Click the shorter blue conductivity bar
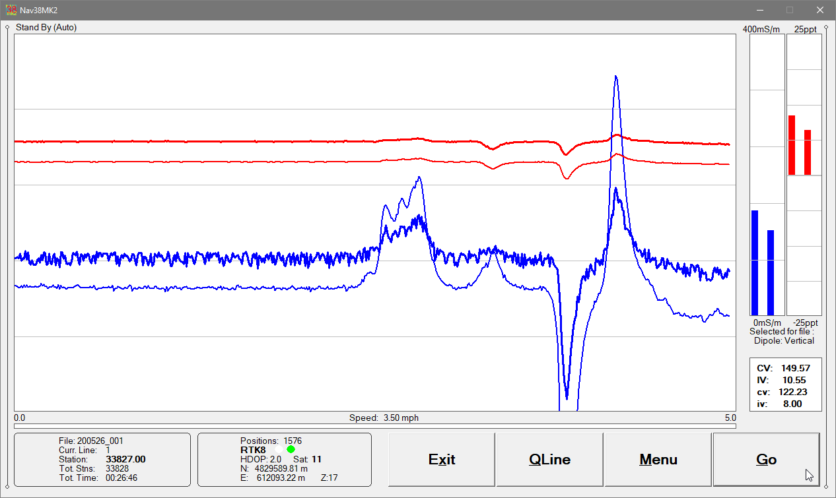 coord(771,272)
